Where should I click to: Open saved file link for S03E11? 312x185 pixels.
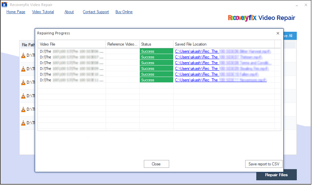(221, 80)
